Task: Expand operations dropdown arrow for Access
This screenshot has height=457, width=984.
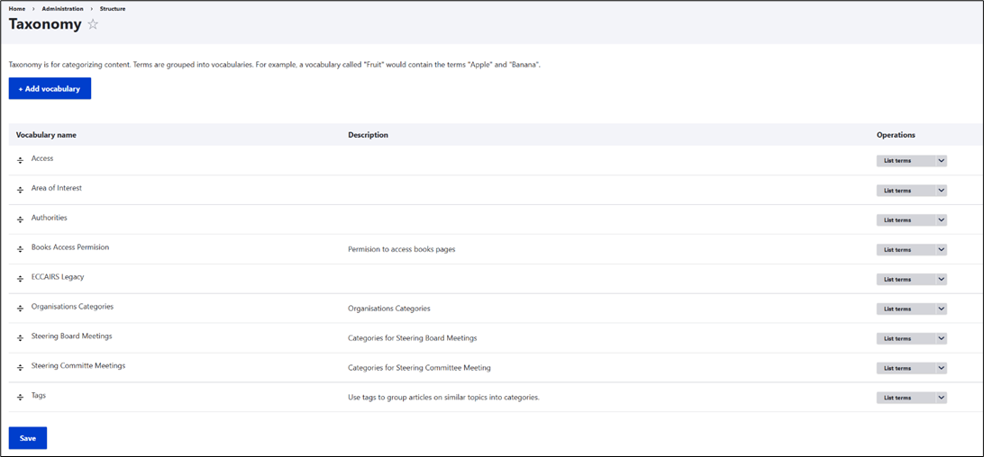Action: pos(941,161)
